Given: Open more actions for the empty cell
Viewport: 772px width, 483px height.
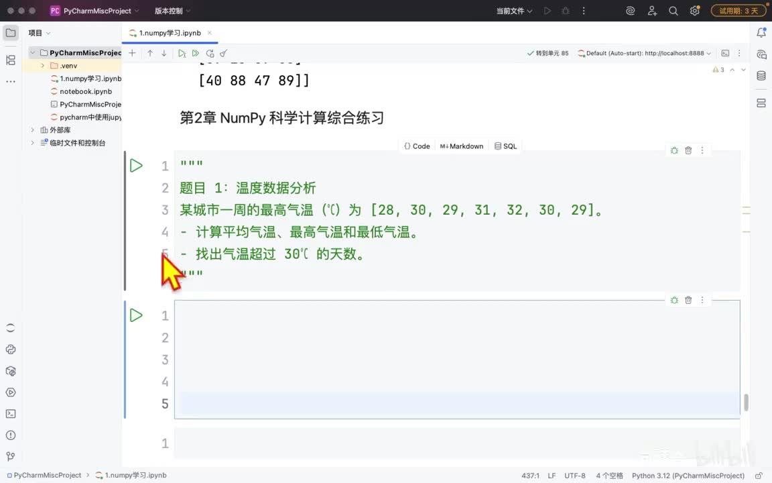Looking at the screenshot, I should 702,300.
